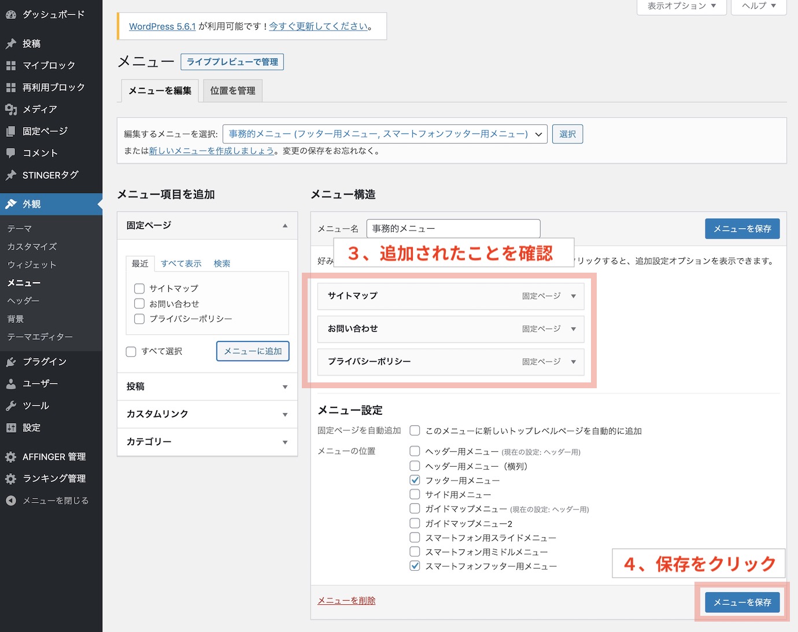Screen dimensions: 798x632
Task: Open テーマ in Appearance submenu
Action: click(x=20, y=229)
